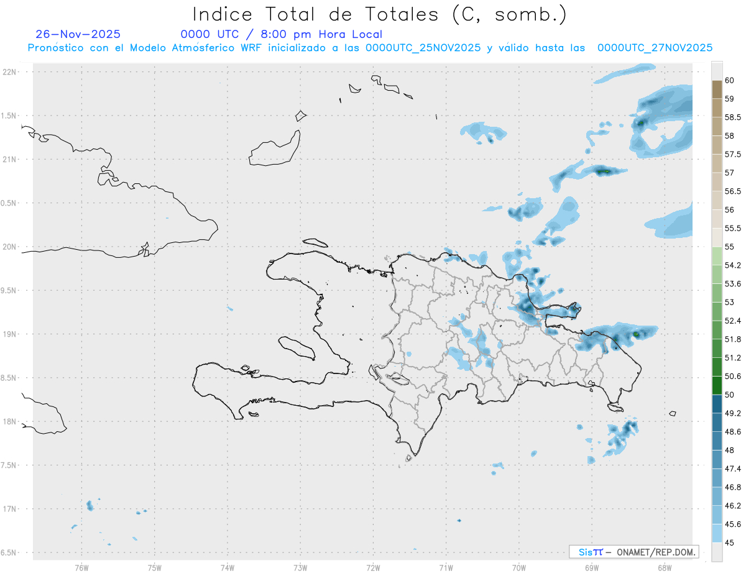746x576 pixels.
Task: Click the colorbar value label 53
Action: tap(730, 303)
